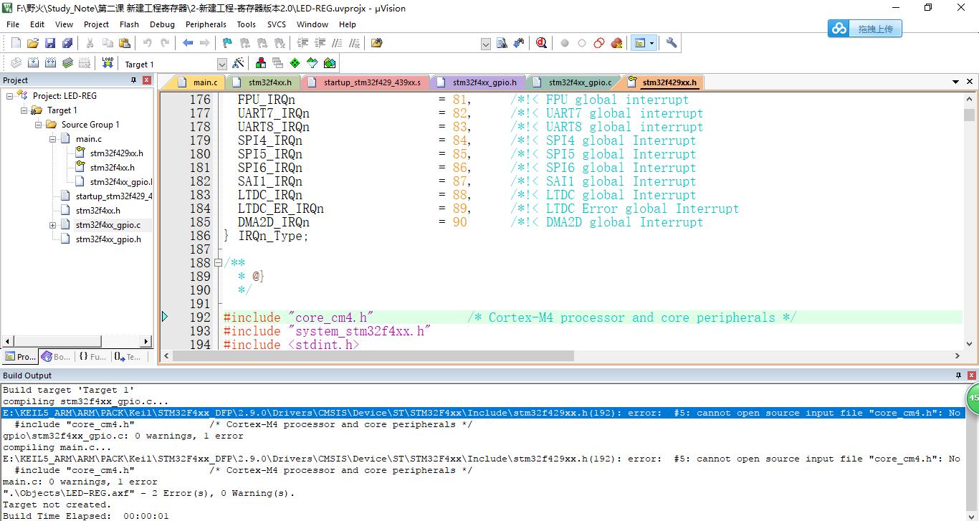Open the Target 1 selection dropdown
Image resolution: width=979 pixels, height=521 pixels.
pos(221,64)
